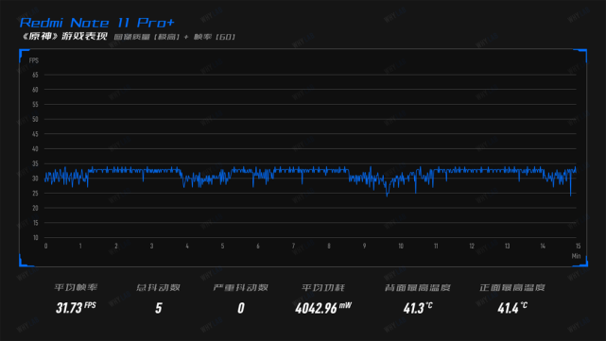Click the '45' y-axis label
The height and width of the screenshot is (341, 606).
(x=35, y=134)
